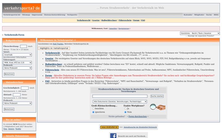
Task: Open the Verkehrstalk-Foren breadcrumb link
Action: coord(14,35)
